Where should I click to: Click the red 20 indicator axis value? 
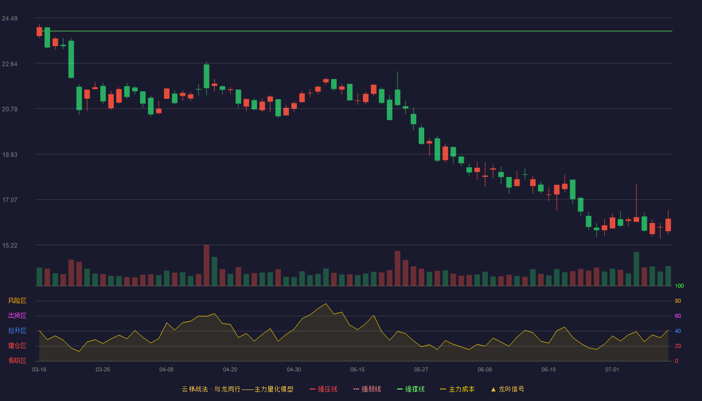(678, 346)
